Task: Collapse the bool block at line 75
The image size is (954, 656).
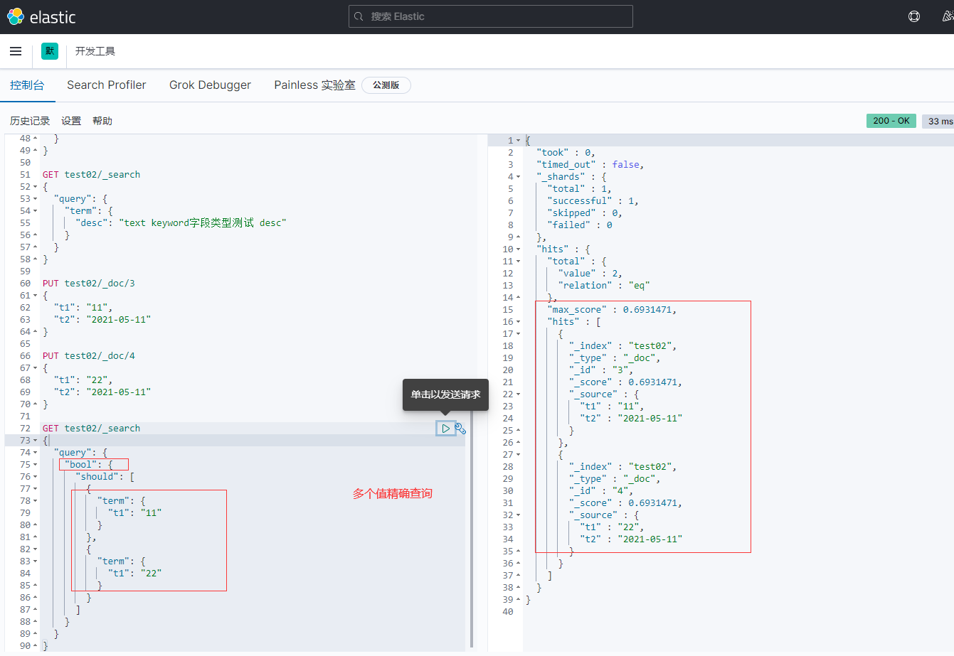Action: (x=35, y=465)
